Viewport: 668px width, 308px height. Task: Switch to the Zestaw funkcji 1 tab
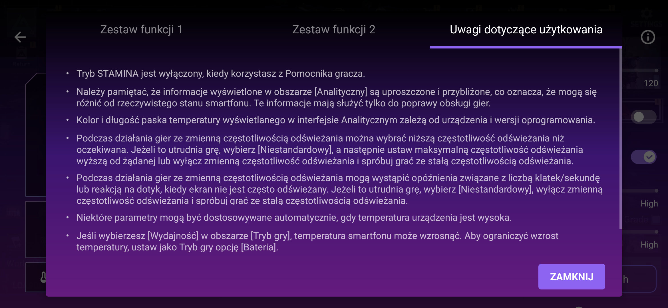pos(141,30)
